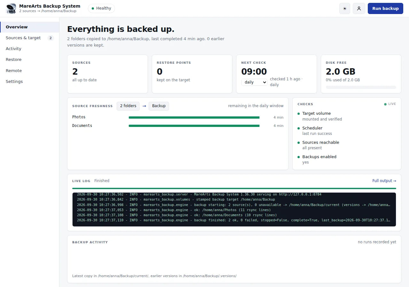Open the Activity page
Image resolution: width=409 pixels, height=287 pixels.
(x=30, y=49)
